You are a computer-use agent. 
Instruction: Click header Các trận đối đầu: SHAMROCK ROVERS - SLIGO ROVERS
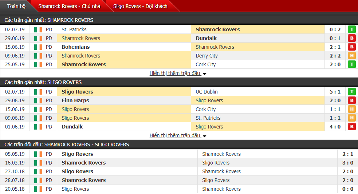67,144
